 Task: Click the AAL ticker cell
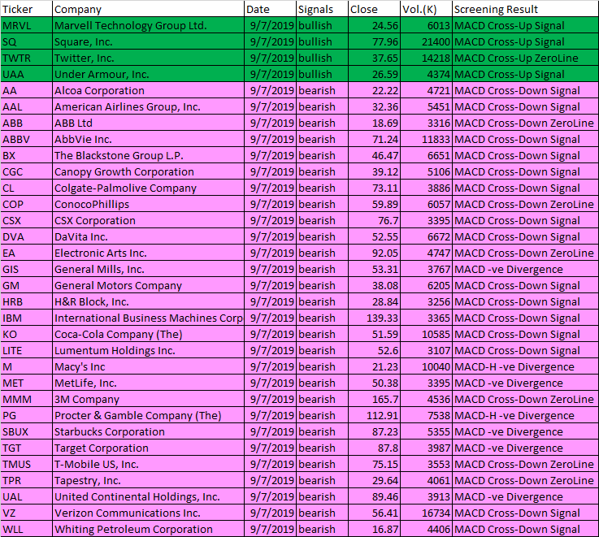click(26, 106)
